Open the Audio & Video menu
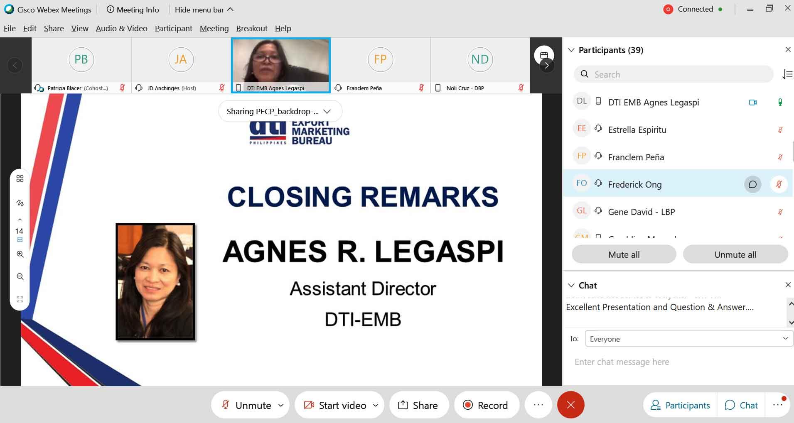This screenshot has height=423, width=794. pos(122,28)
